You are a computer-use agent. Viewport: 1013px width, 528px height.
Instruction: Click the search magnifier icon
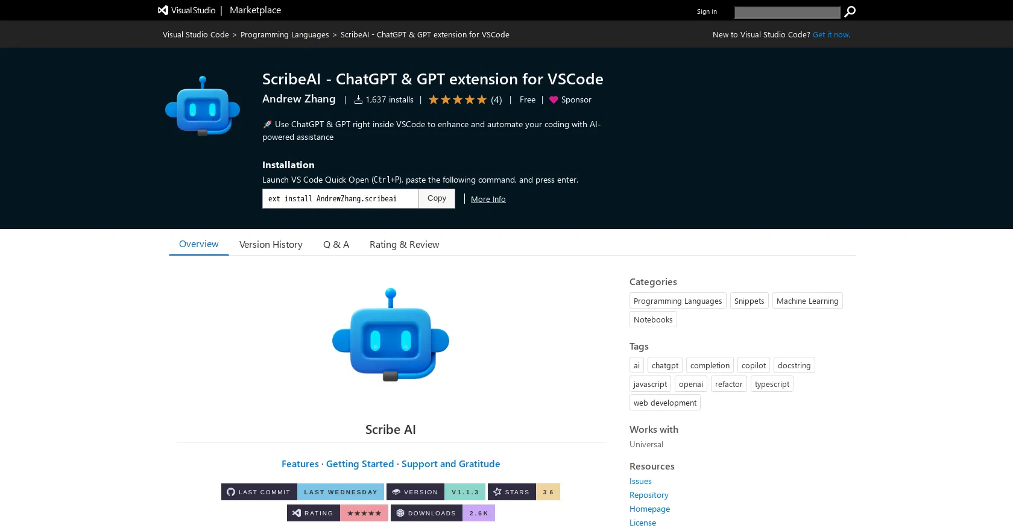850,11
